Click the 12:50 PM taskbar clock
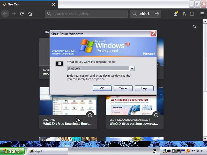 [x=197, y=151]
